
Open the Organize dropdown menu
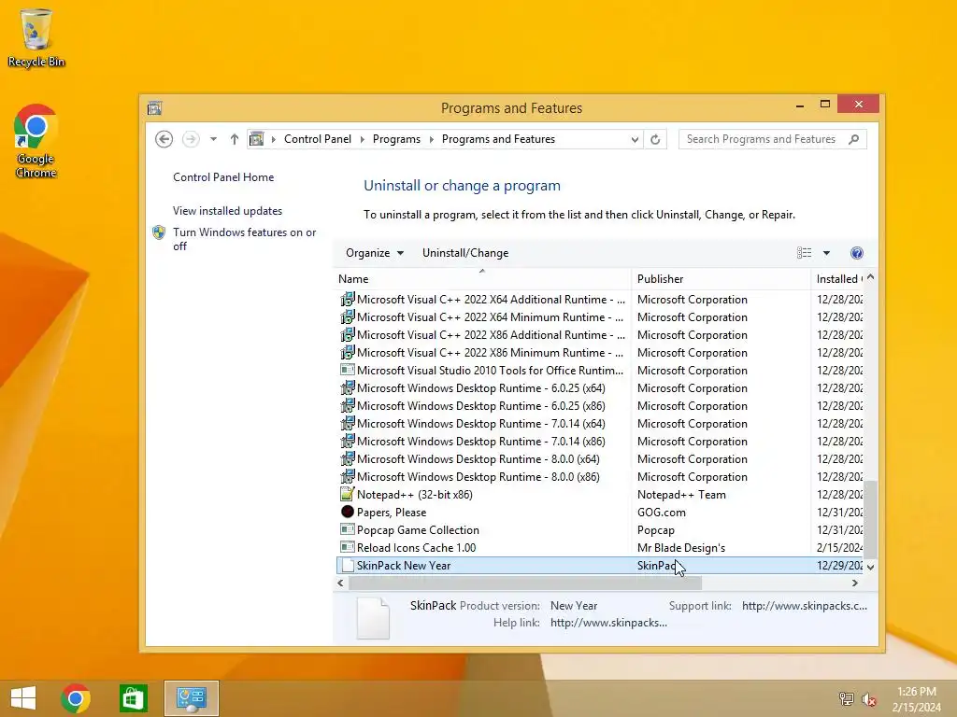[x=374, y=253]
